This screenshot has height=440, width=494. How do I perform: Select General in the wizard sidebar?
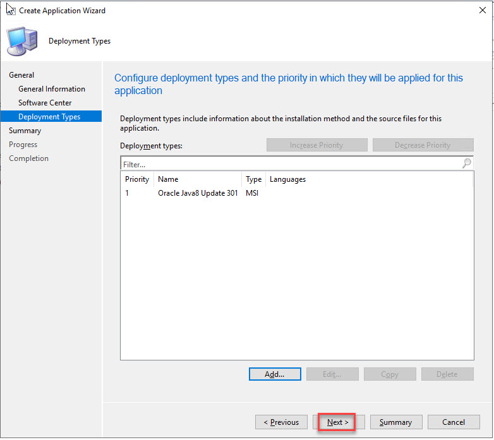(x=21, y=75)
